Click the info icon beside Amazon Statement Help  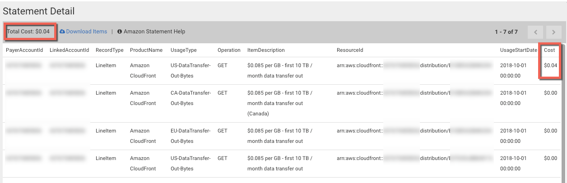point(120,32)
